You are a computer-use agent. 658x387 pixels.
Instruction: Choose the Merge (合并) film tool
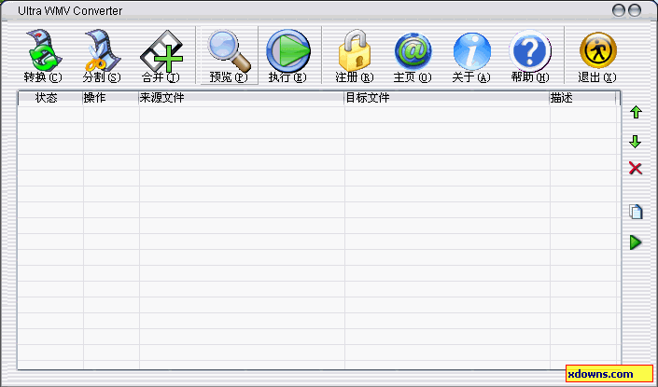(161, 55)
